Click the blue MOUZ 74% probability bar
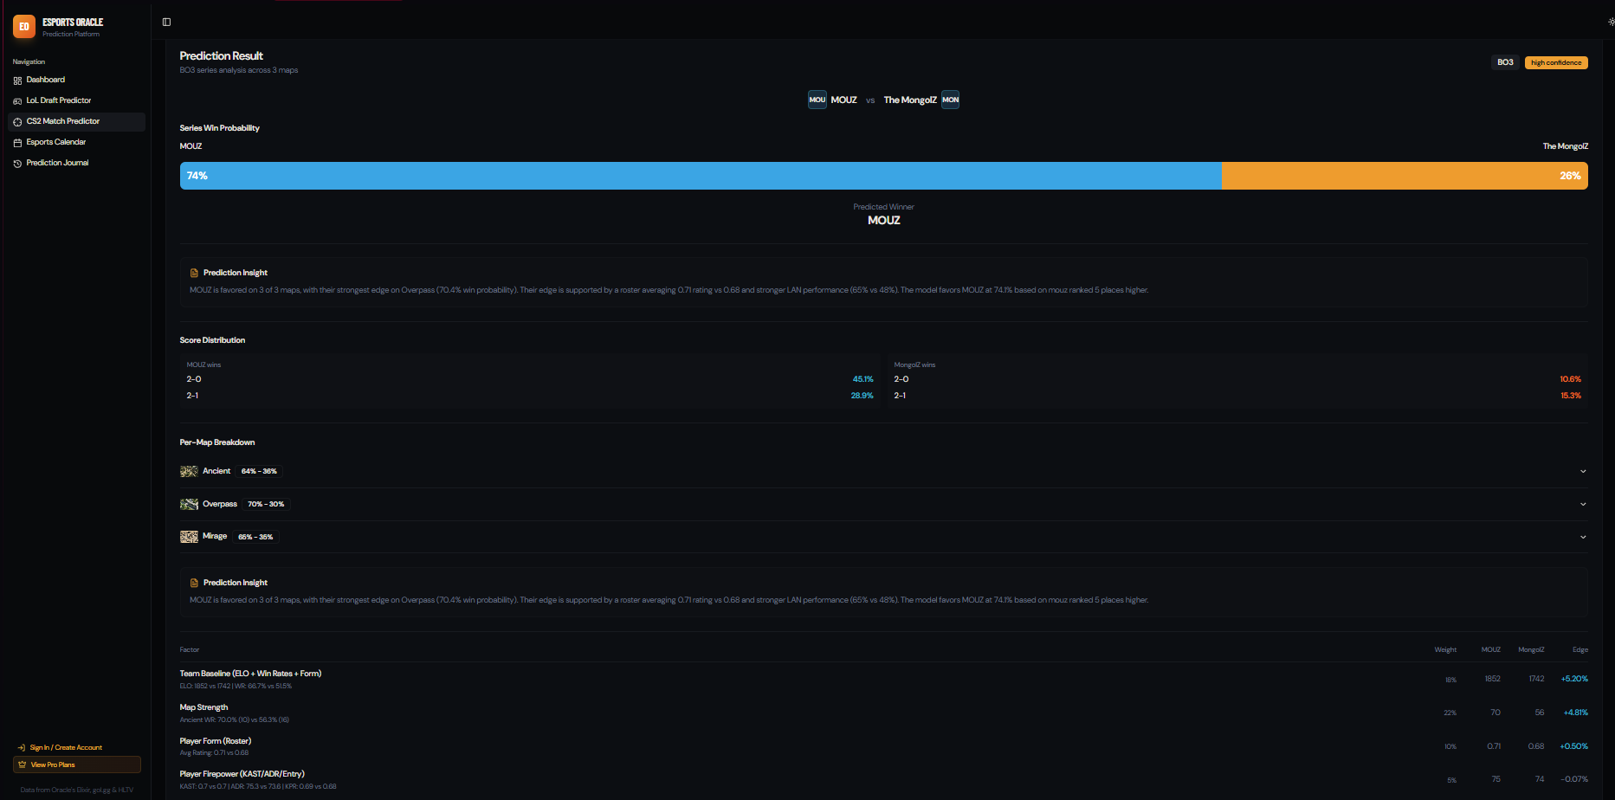 point(701,176)
